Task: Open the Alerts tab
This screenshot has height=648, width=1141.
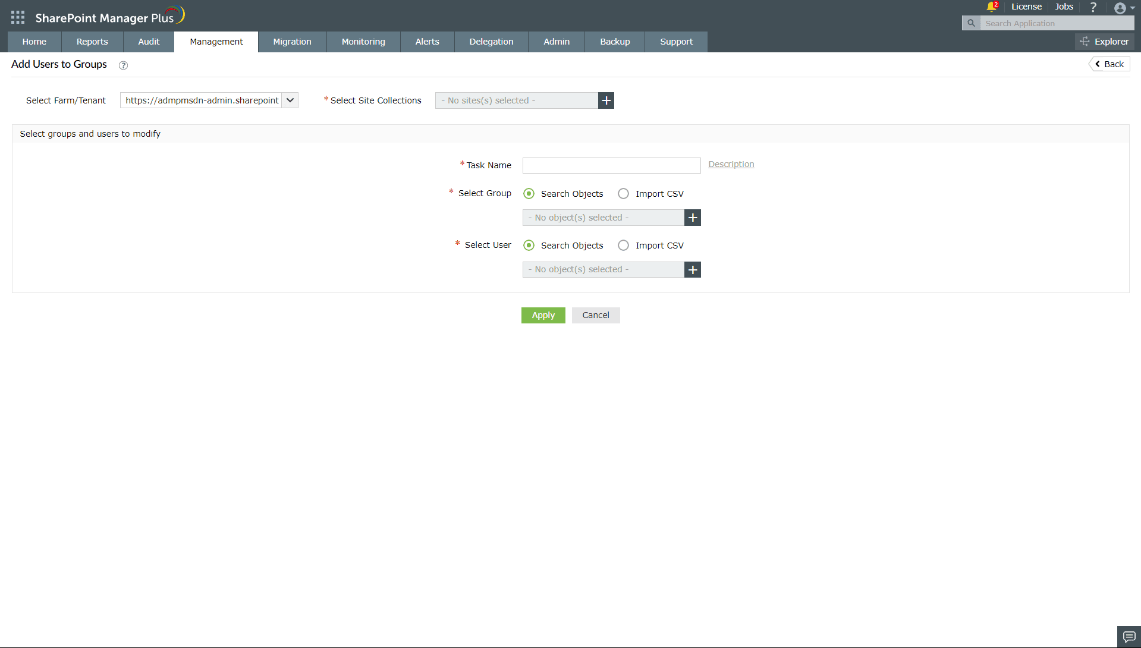Action: coord(428,42)
